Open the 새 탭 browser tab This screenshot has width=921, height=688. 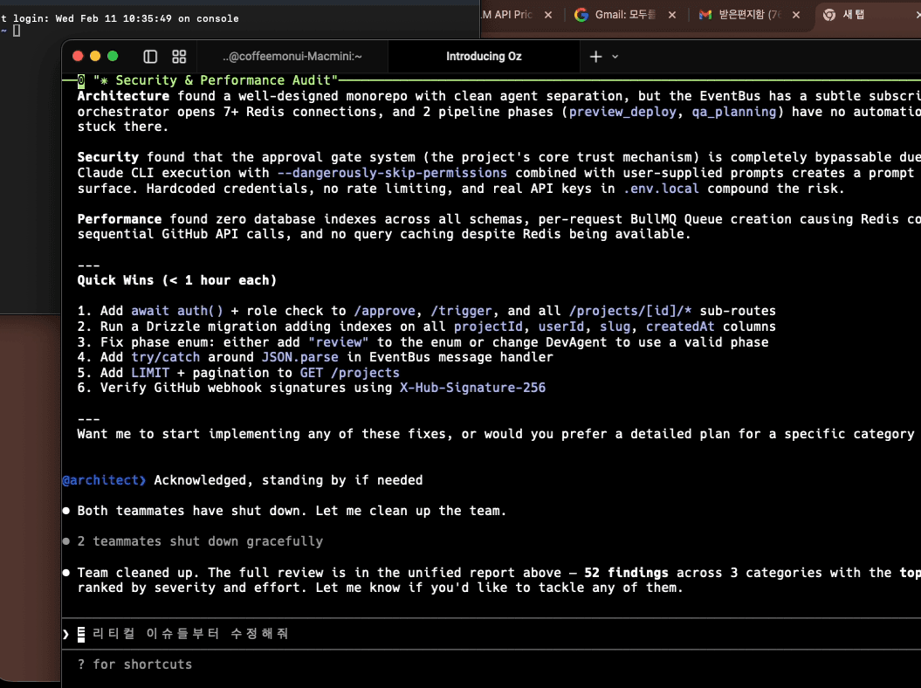click(x=860, y=15)
